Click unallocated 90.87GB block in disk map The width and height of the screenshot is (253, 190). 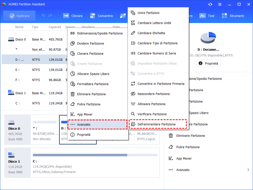tap(45, 130)
